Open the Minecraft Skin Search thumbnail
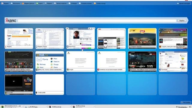 tap(19, 61)
